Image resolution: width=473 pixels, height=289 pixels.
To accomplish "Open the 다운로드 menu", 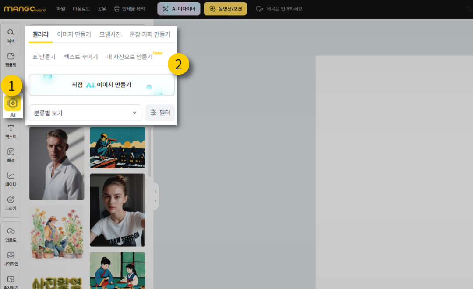I will (x=81, y=9).
